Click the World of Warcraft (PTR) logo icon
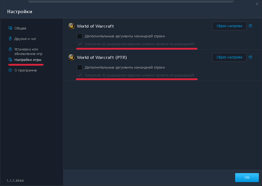Viewport: 262px width, 186px height. (72, 57)
